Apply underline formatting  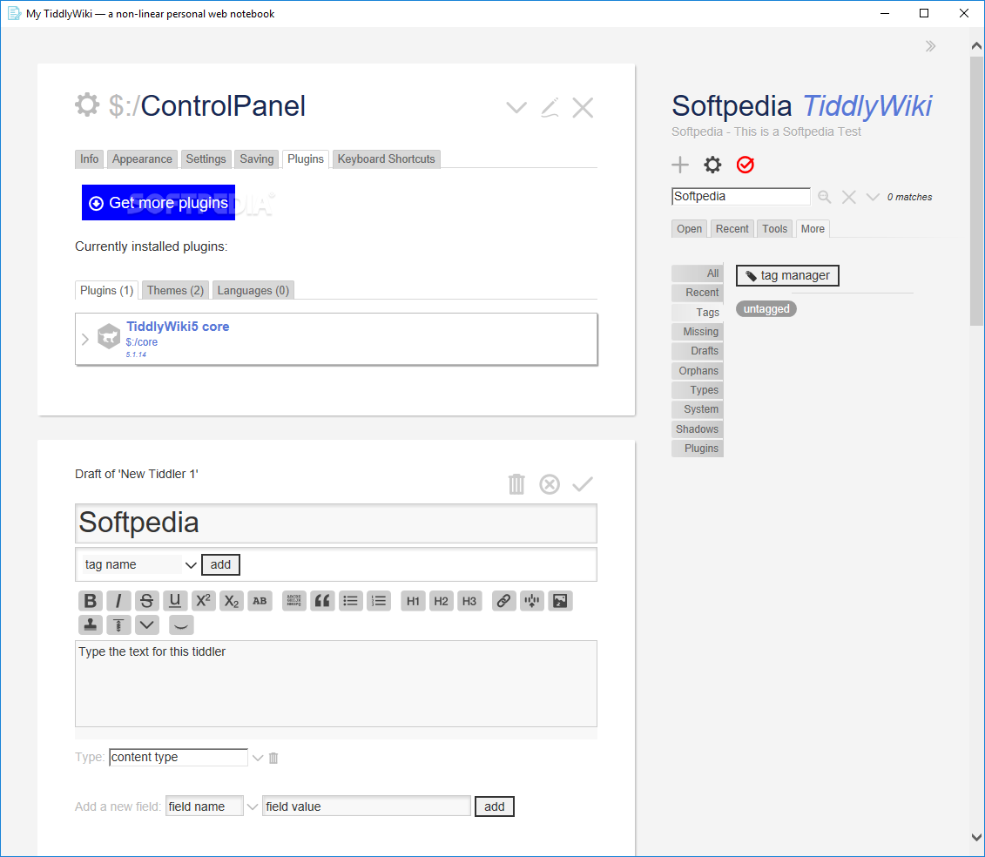(175, 601)
